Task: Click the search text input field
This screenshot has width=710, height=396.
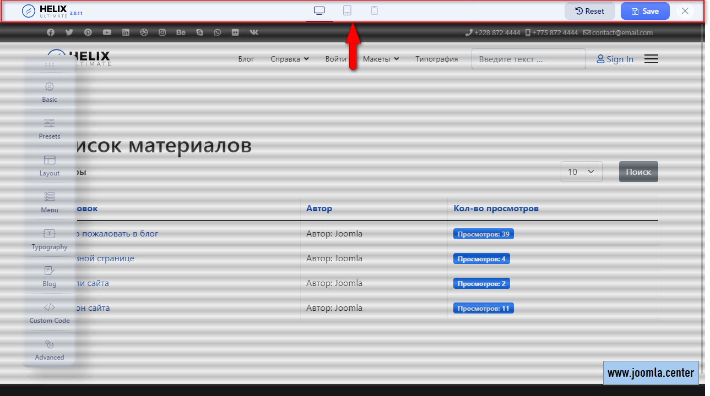Action: pos(528,59)
